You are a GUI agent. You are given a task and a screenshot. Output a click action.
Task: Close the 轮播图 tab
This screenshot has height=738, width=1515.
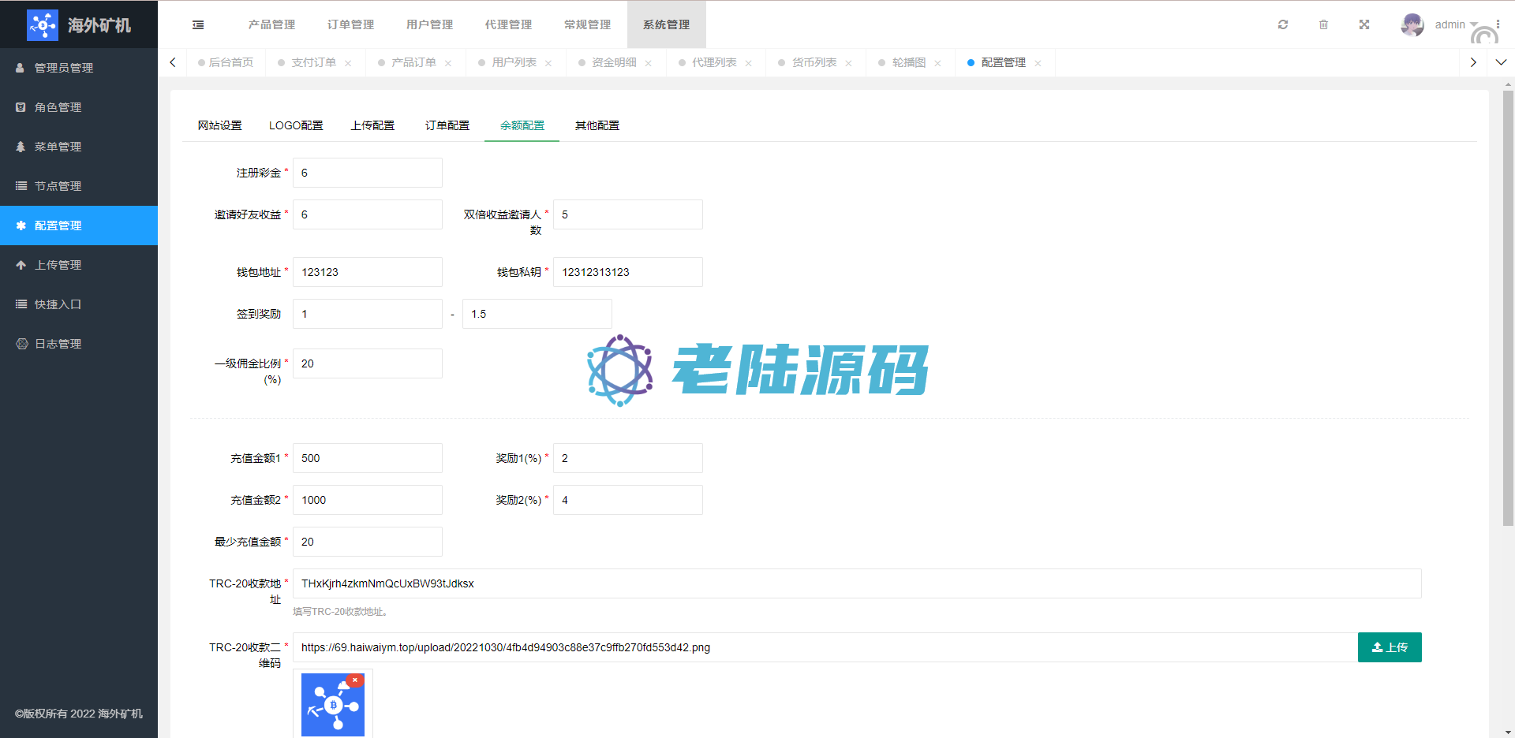(937, 63)
